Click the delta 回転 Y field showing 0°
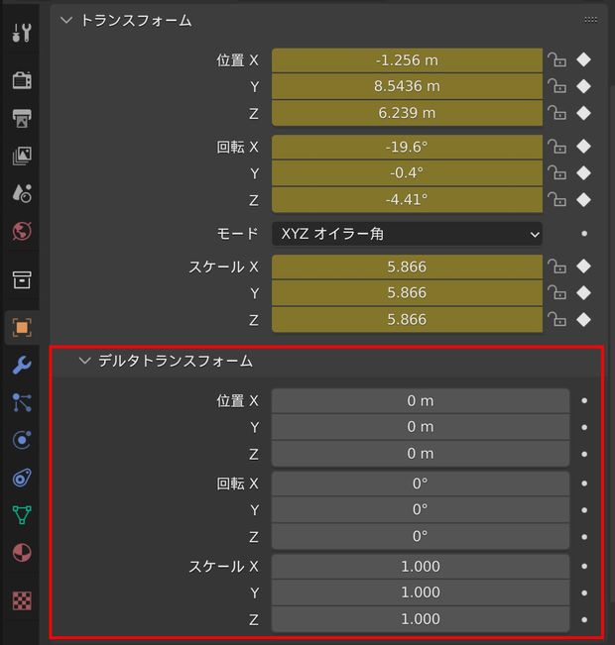The image size is (615, 645). [x=421, y=509]
